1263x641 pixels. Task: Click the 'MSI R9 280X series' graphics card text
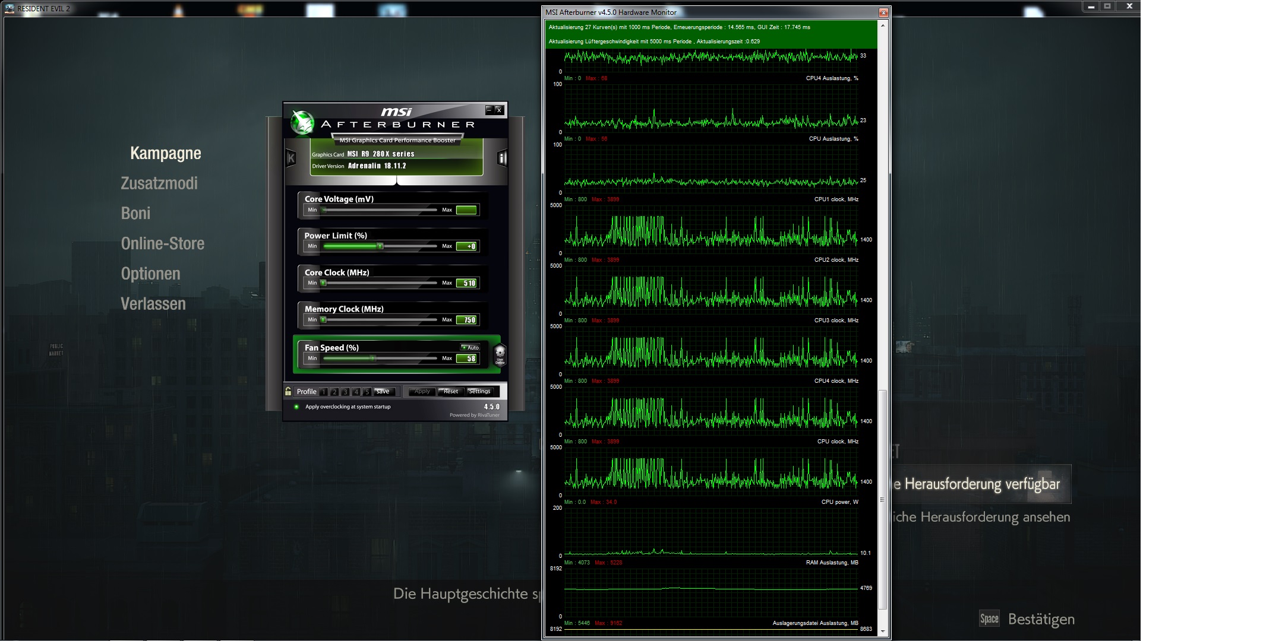point(381,154)
